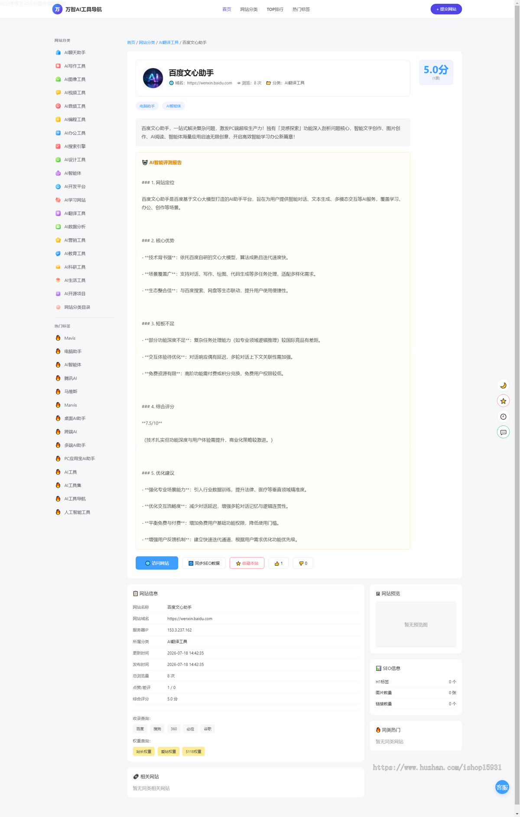The width and height of the screenshot is (520, 817).
Task: Select the AI图像工具 sidebar icon
Action: (x=58, y=79)
